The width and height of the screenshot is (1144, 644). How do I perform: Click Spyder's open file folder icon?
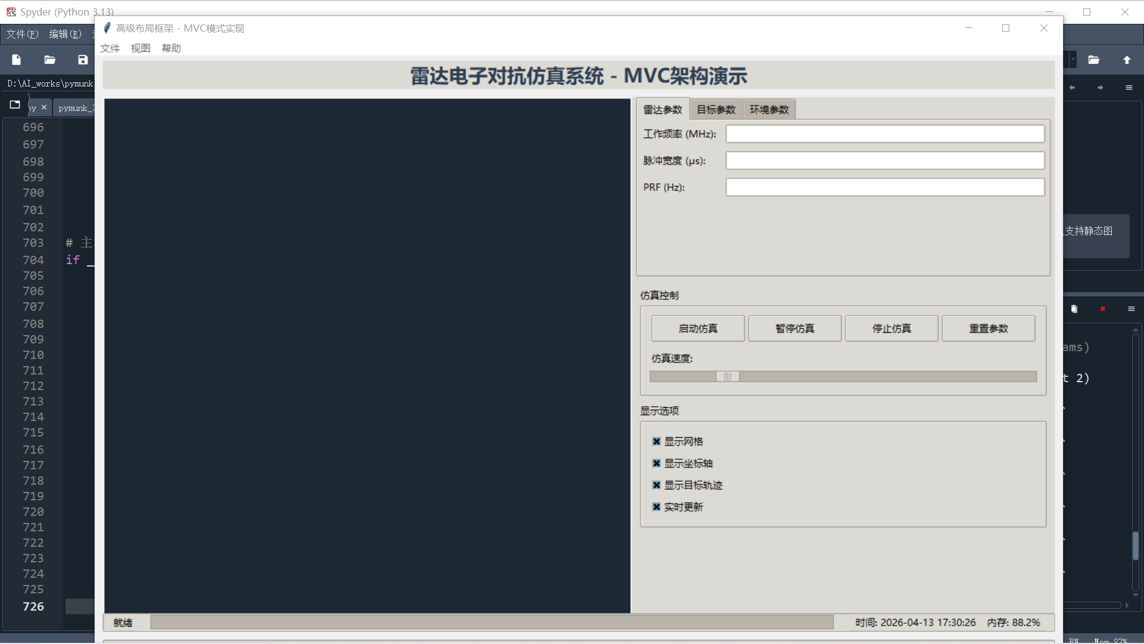tap(50, 60)
